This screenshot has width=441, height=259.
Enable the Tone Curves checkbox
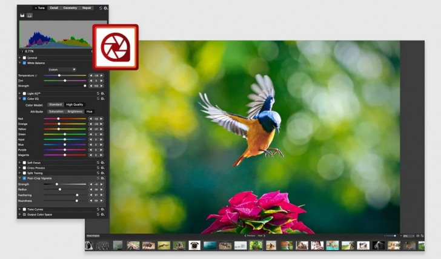click(x=24, y=209)
